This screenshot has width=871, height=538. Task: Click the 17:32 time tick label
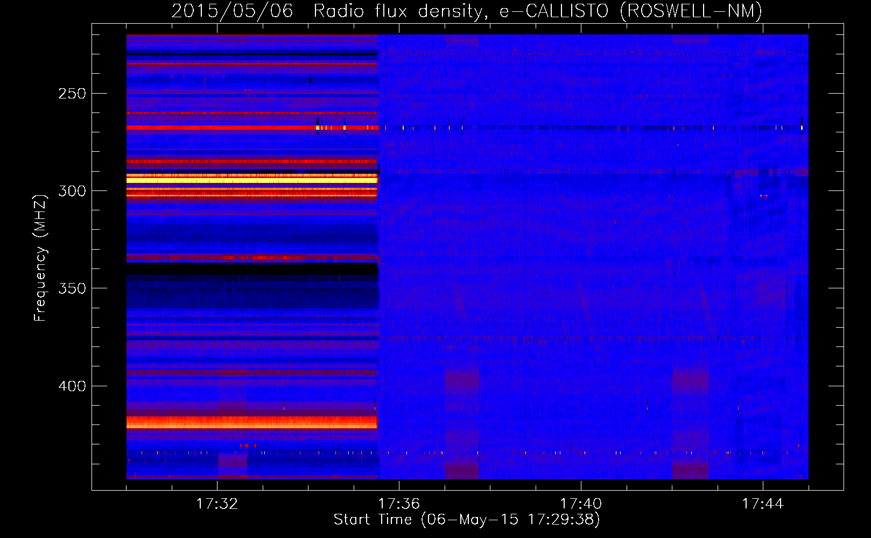[217, 504]
